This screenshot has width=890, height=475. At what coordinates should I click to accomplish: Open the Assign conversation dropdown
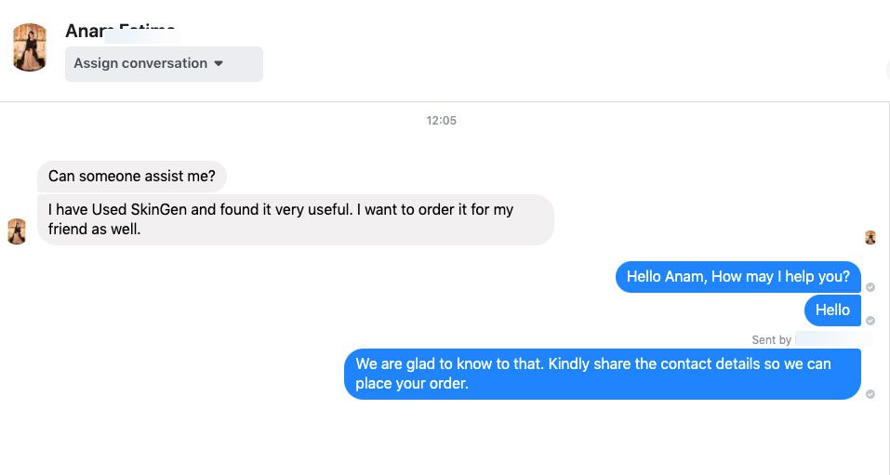point(164,63)
